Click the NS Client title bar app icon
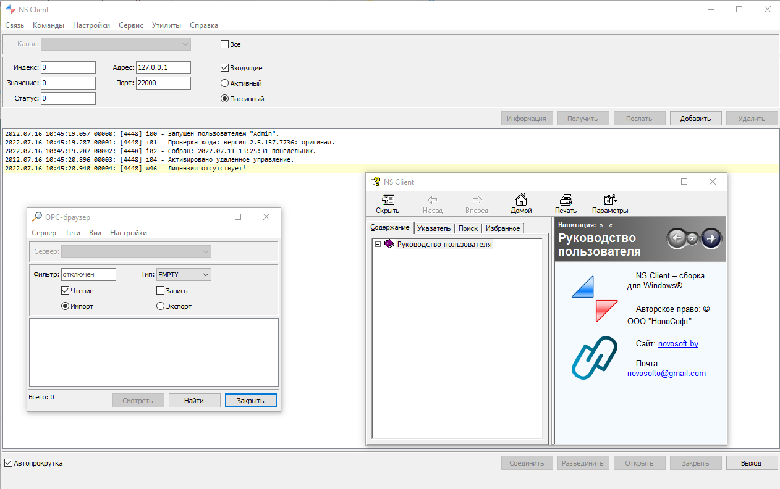 point(10,9)
